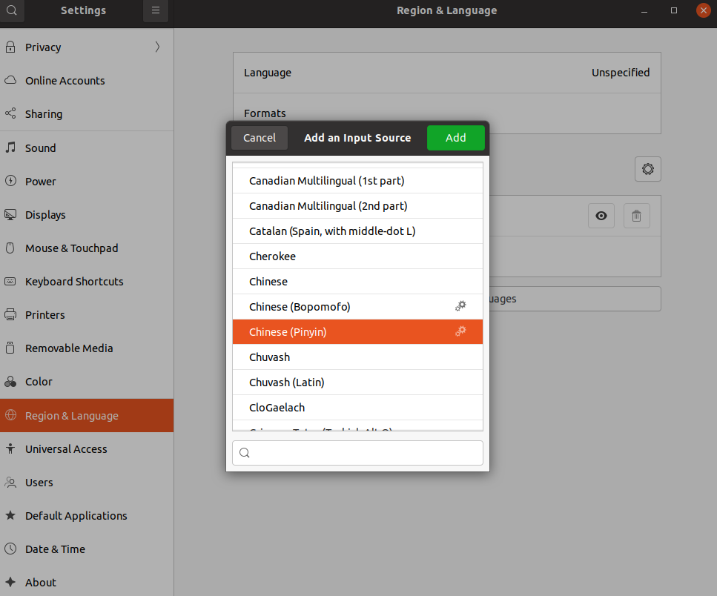Click the Removable Media icon
The width and height of the screenshot is (717, 596).
(10, 348)
